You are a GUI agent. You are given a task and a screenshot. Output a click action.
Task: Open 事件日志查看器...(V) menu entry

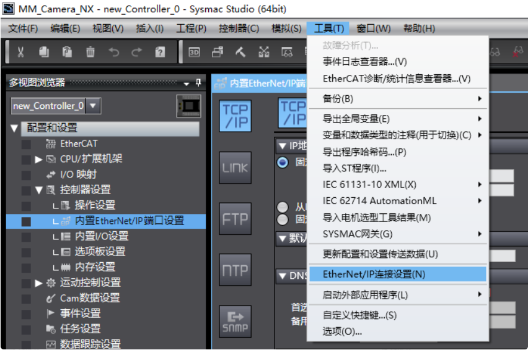click(398, 61)
